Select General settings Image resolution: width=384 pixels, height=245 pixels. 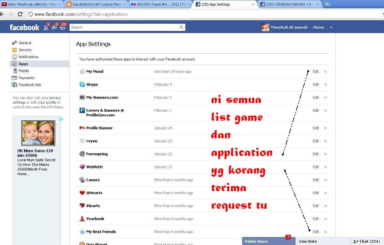click(25, 43)
